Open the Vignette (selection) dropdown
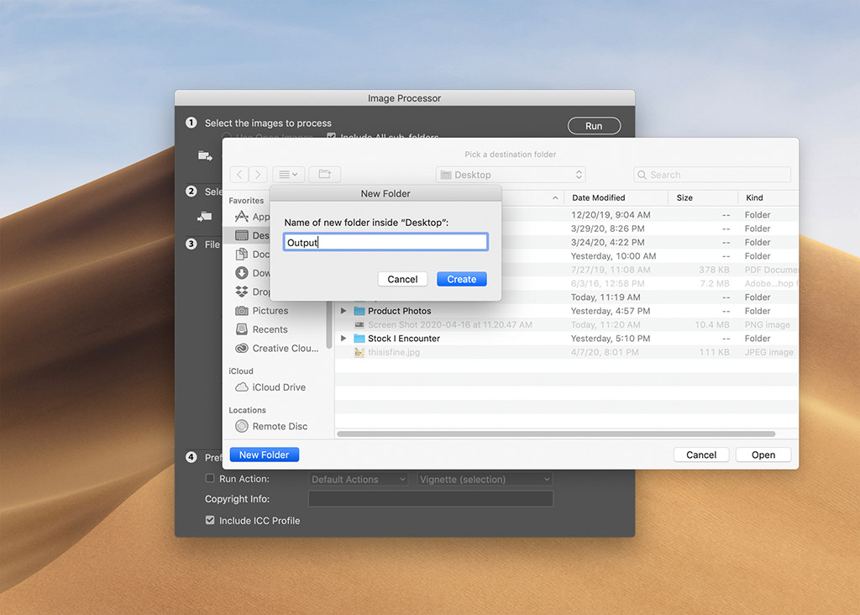This screenshot has width=860, height=615. (x=485, y=479)
